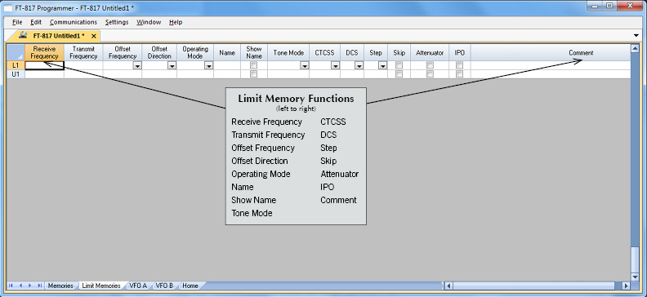Click the Comment cell in row U1
The width and height of the screenshot is (647, 297).
point(551,74)
